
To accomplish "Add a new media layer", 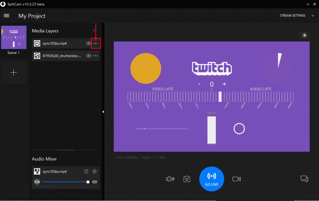I will [94, 31].
